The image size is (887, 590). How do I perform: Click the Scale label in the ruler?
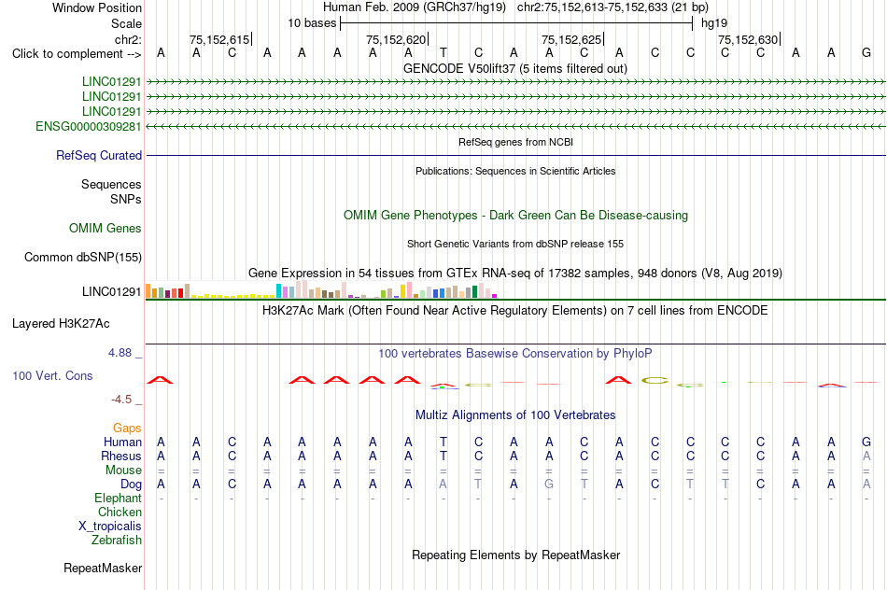[x=127, y=23]
